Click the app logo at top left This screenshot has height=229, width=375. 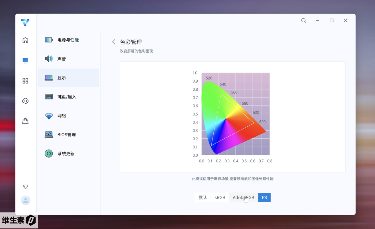pos(25,23)
